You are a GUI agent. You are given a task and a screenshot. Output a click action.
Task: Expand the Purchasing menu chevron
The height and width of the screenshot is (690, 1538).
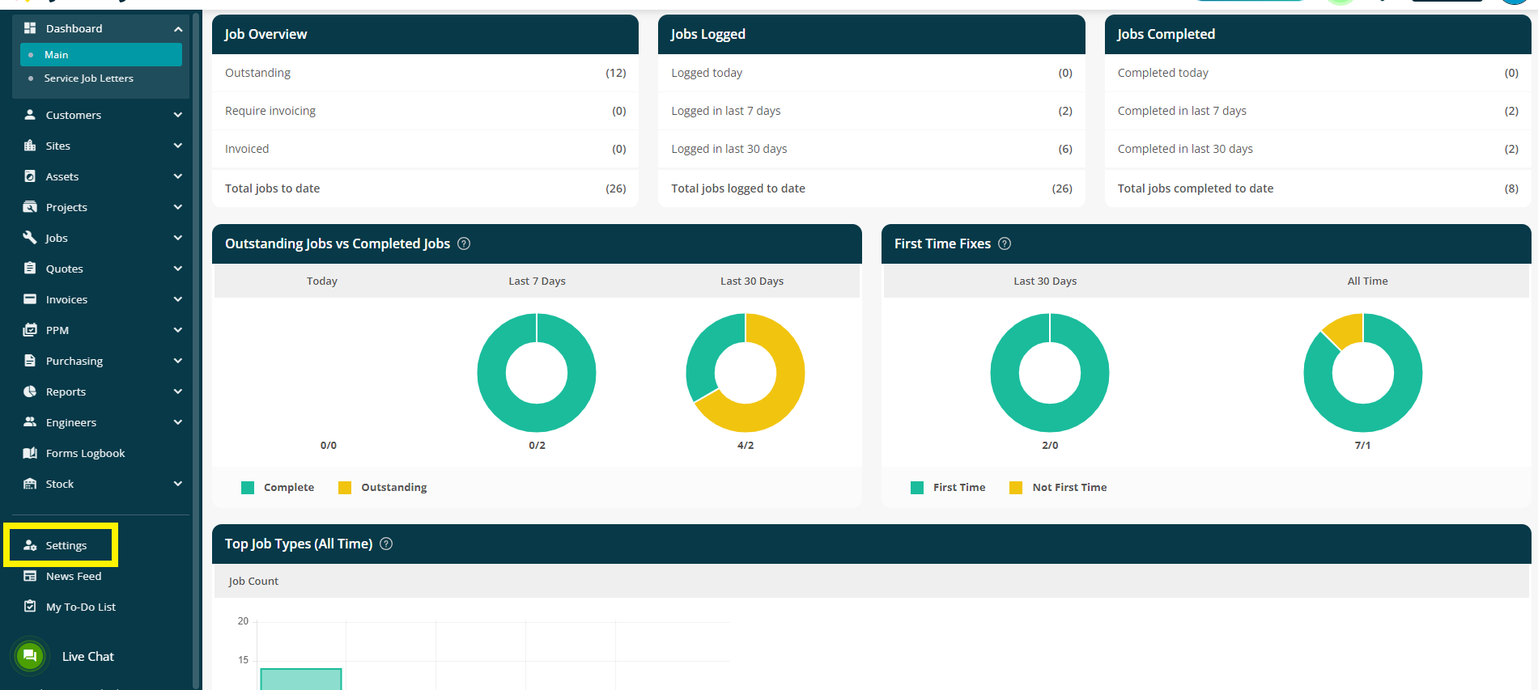point(178,361)
